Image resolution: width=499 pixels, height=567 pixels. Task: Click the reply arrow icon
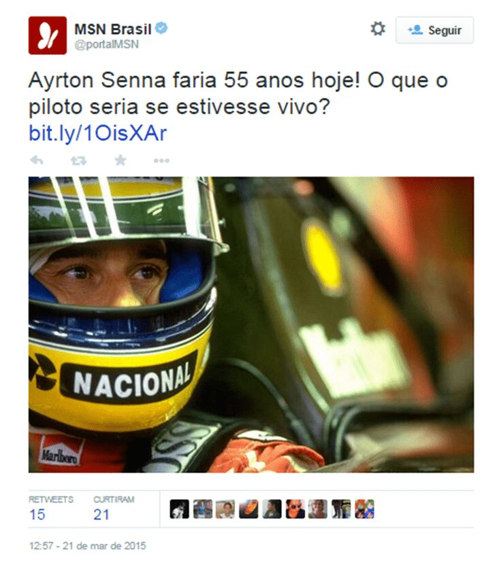pyautogui.click(x=37, y=160)
